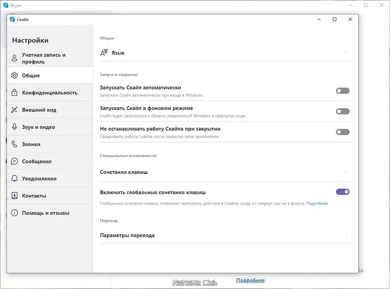Click the info icon for Помощь и отзывы
Image resolution: width=390 pixels, height=289 pixels.
point(14,213)
